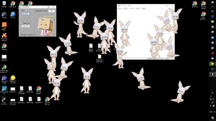Open the Recycle Bin desktop icon

4,4
